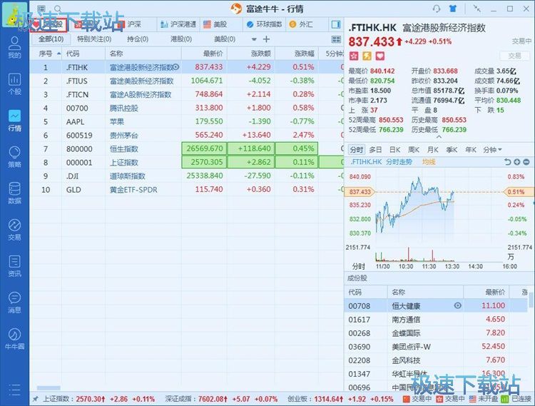Click the lightning bolt badge icon

pyautogui.click(x=367, y=56)
